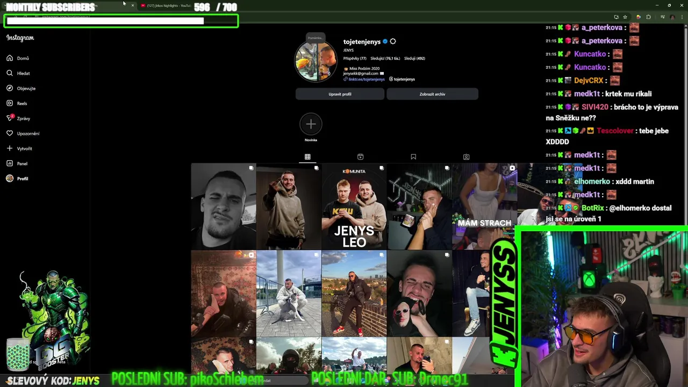Open post with patterned carpet background
Image resolution: width=688 pixels, height=387 pixels.
(x=223, y=293)
